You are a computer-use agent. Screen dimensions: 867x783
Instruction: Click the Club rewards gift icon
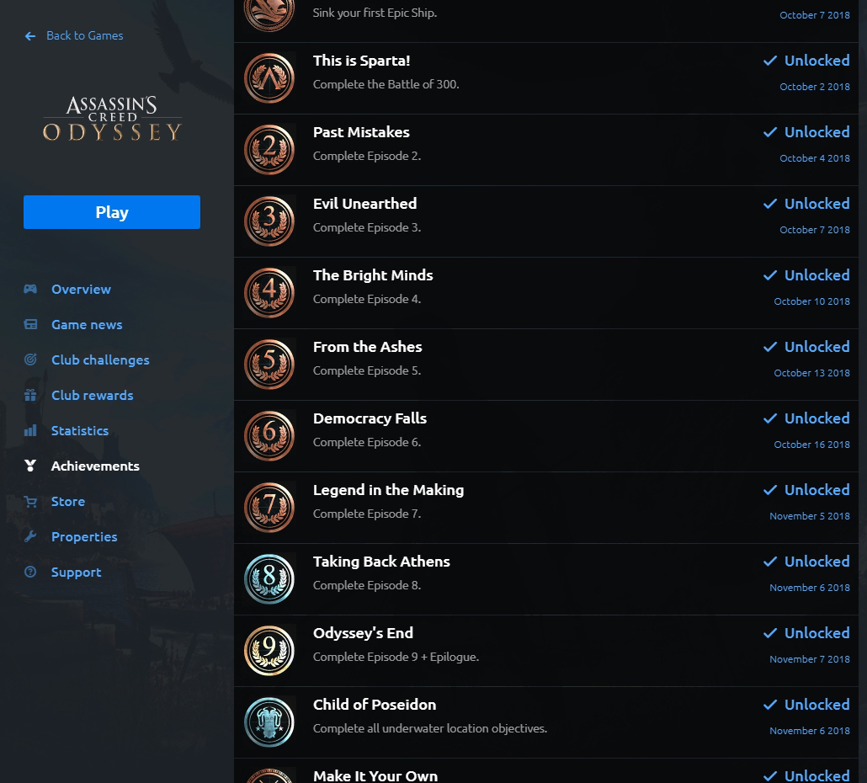click(x=30, y=395)
